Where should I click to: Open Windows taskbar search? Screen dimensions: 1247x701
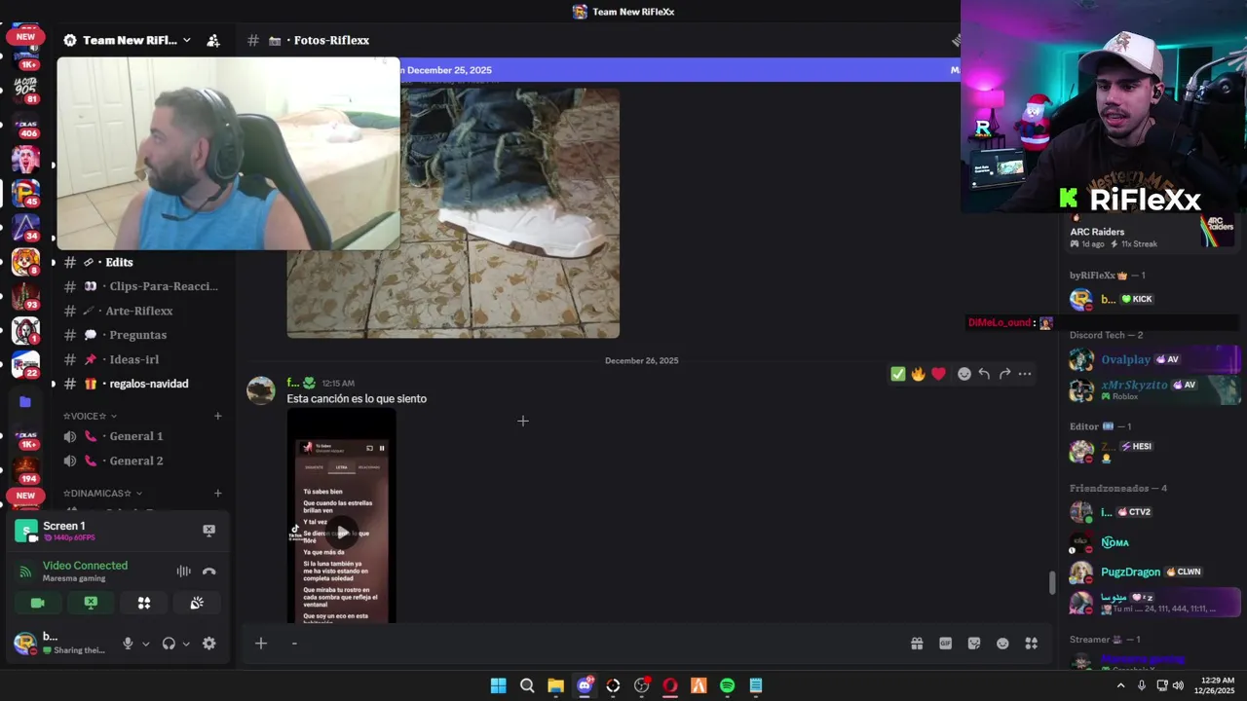pyautogui.click(x=527, y=685)
